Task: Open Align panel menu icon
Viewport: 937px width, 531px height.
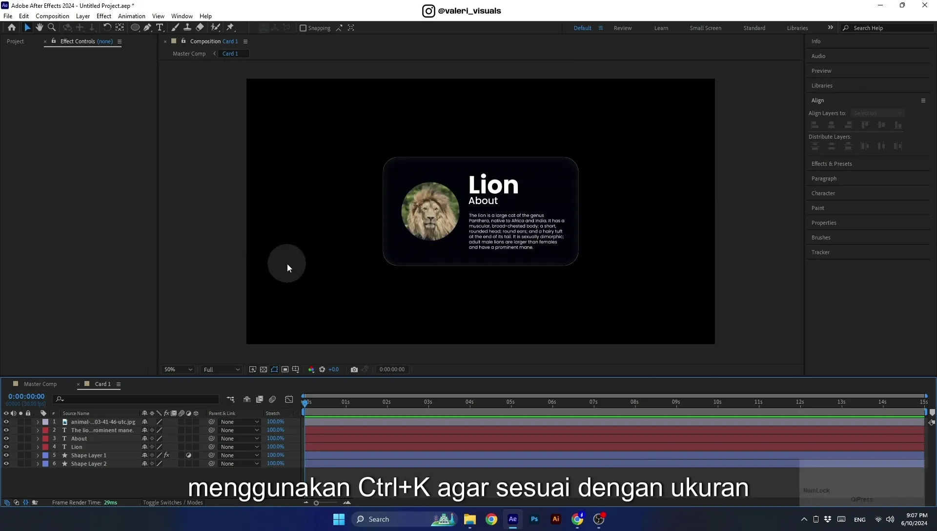Action: point(923,101)
